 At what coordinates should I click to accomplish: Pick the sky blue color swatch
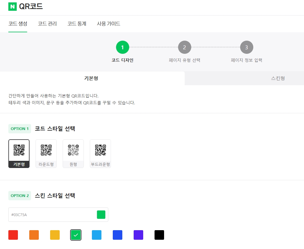point(97,235)
